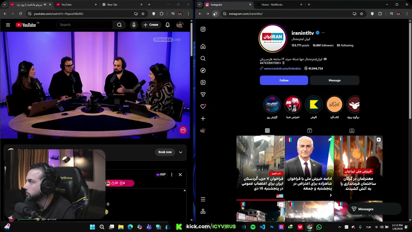Image resolution: width=412 pixels, height=232 pixels.
Task: Reload the YouTube browser page
Action: [x=20, y=14]
